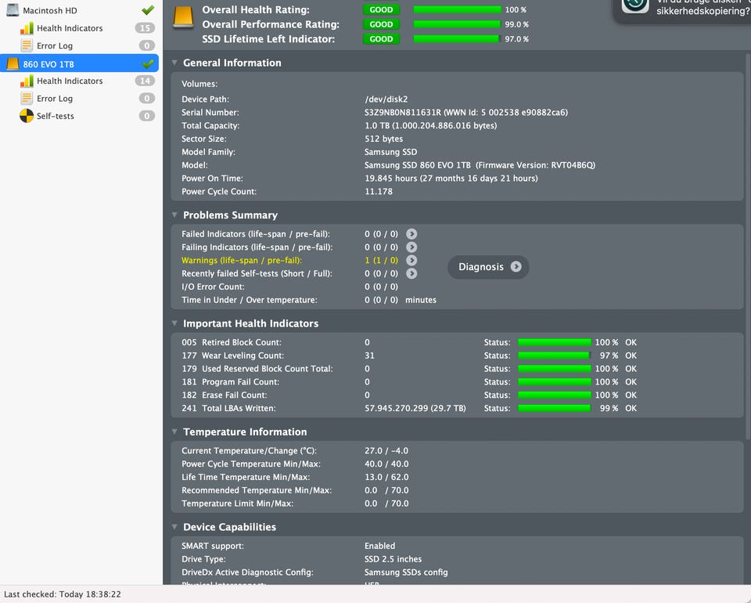
Task: Click the badge 15 for Macintosh HD Health Indicators
Action: click(x=146, y=28)
